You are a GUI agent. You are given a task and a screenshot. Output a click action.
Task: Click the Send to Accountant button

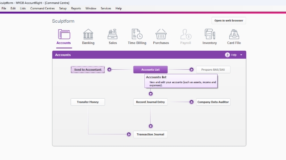(x=88, y=69)
